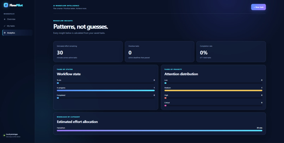The height and width of the screenshot is (143, 284).
Task: Click the 'TASKS BY STATUS' label
Action: click(65, 69)
